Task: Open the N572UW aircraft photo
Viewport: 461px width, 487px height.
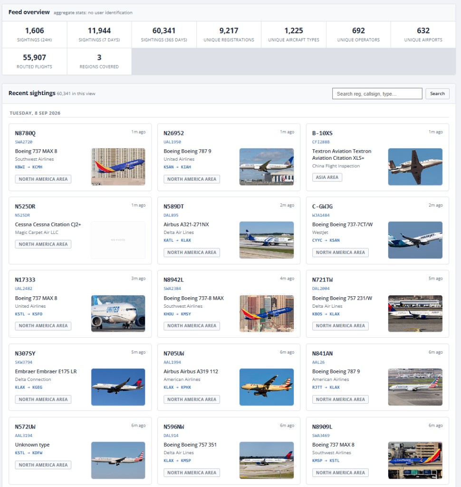Action: 118,460
